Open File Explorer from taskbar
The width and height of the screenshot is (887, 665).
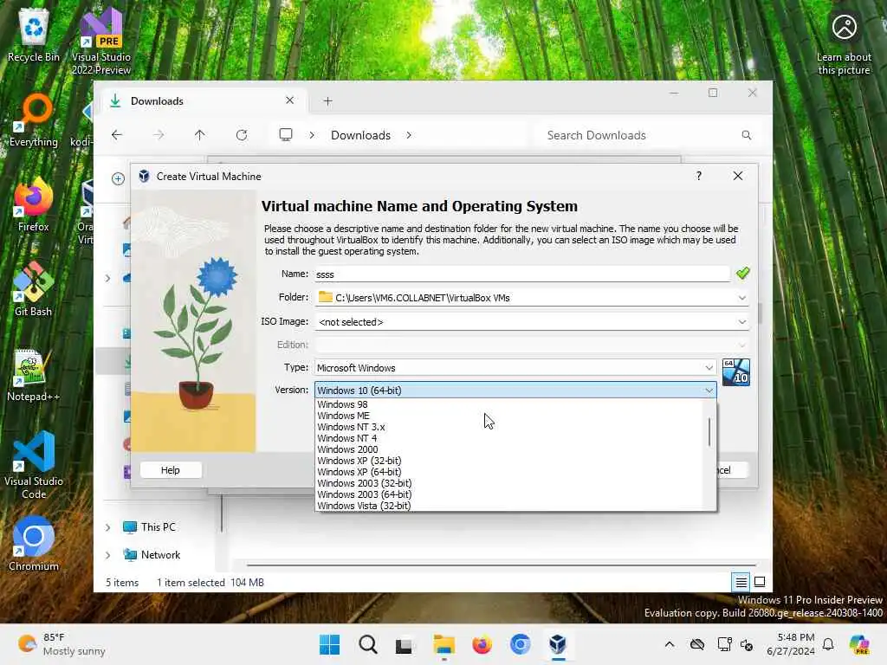pyautogui.click(x=444, y=644)
